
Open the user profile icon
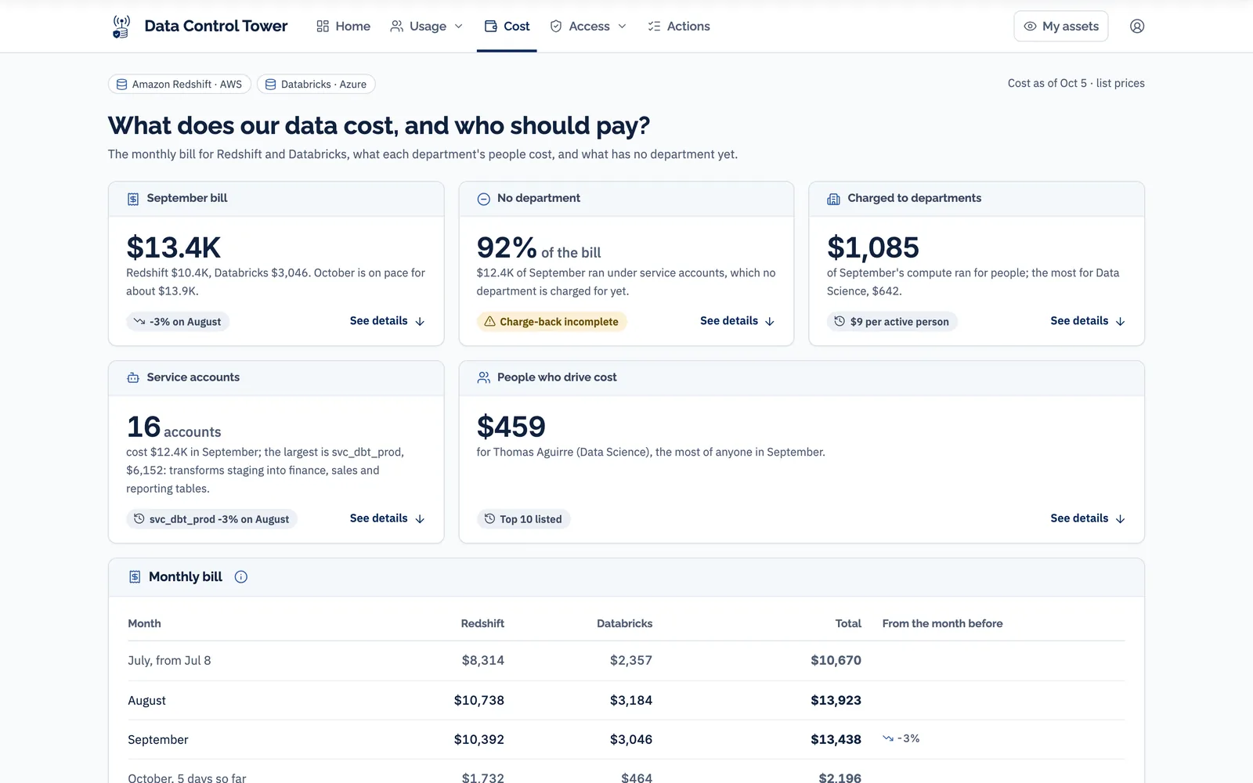tap(1137, 26)
